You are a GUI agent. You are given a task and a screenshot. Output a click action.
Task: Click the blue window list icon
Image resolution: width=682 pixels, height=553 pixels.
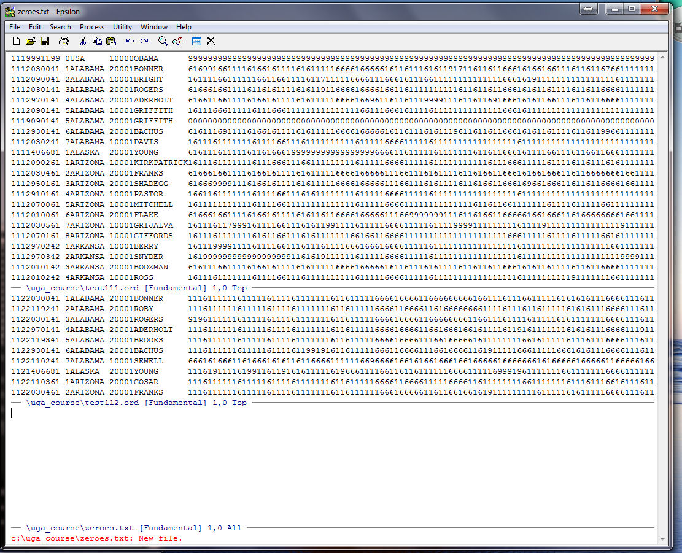(x=196, y=41)
